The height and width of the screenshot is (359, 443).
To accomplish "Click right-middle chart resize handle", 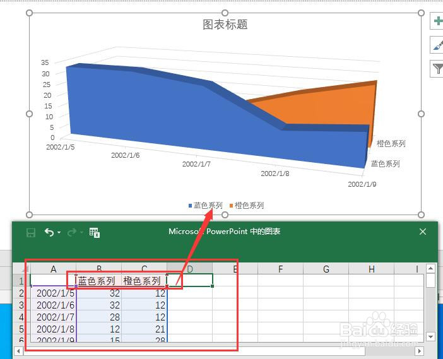I will 421,114.
